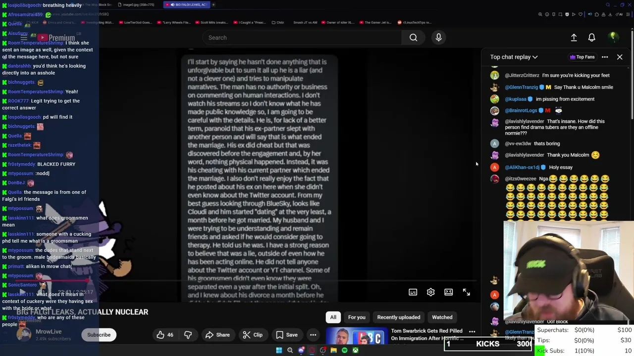
Task: Toggle subtitles/captions on the video player
Action: tap(413, 292)
